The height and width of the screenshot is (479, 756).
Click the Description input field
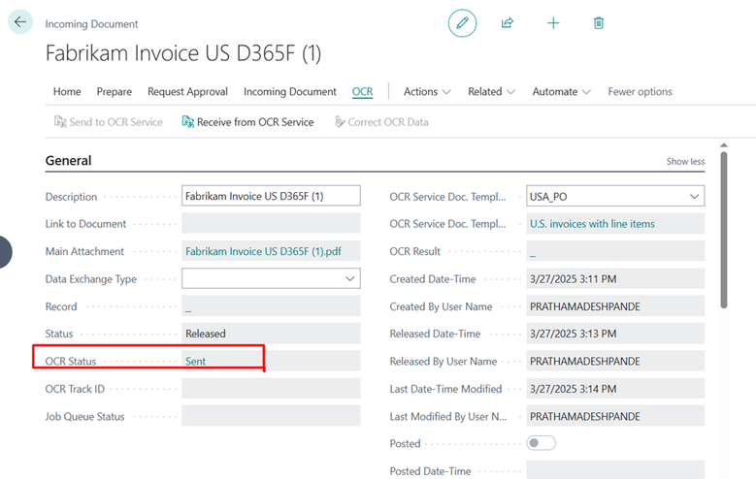271,196
